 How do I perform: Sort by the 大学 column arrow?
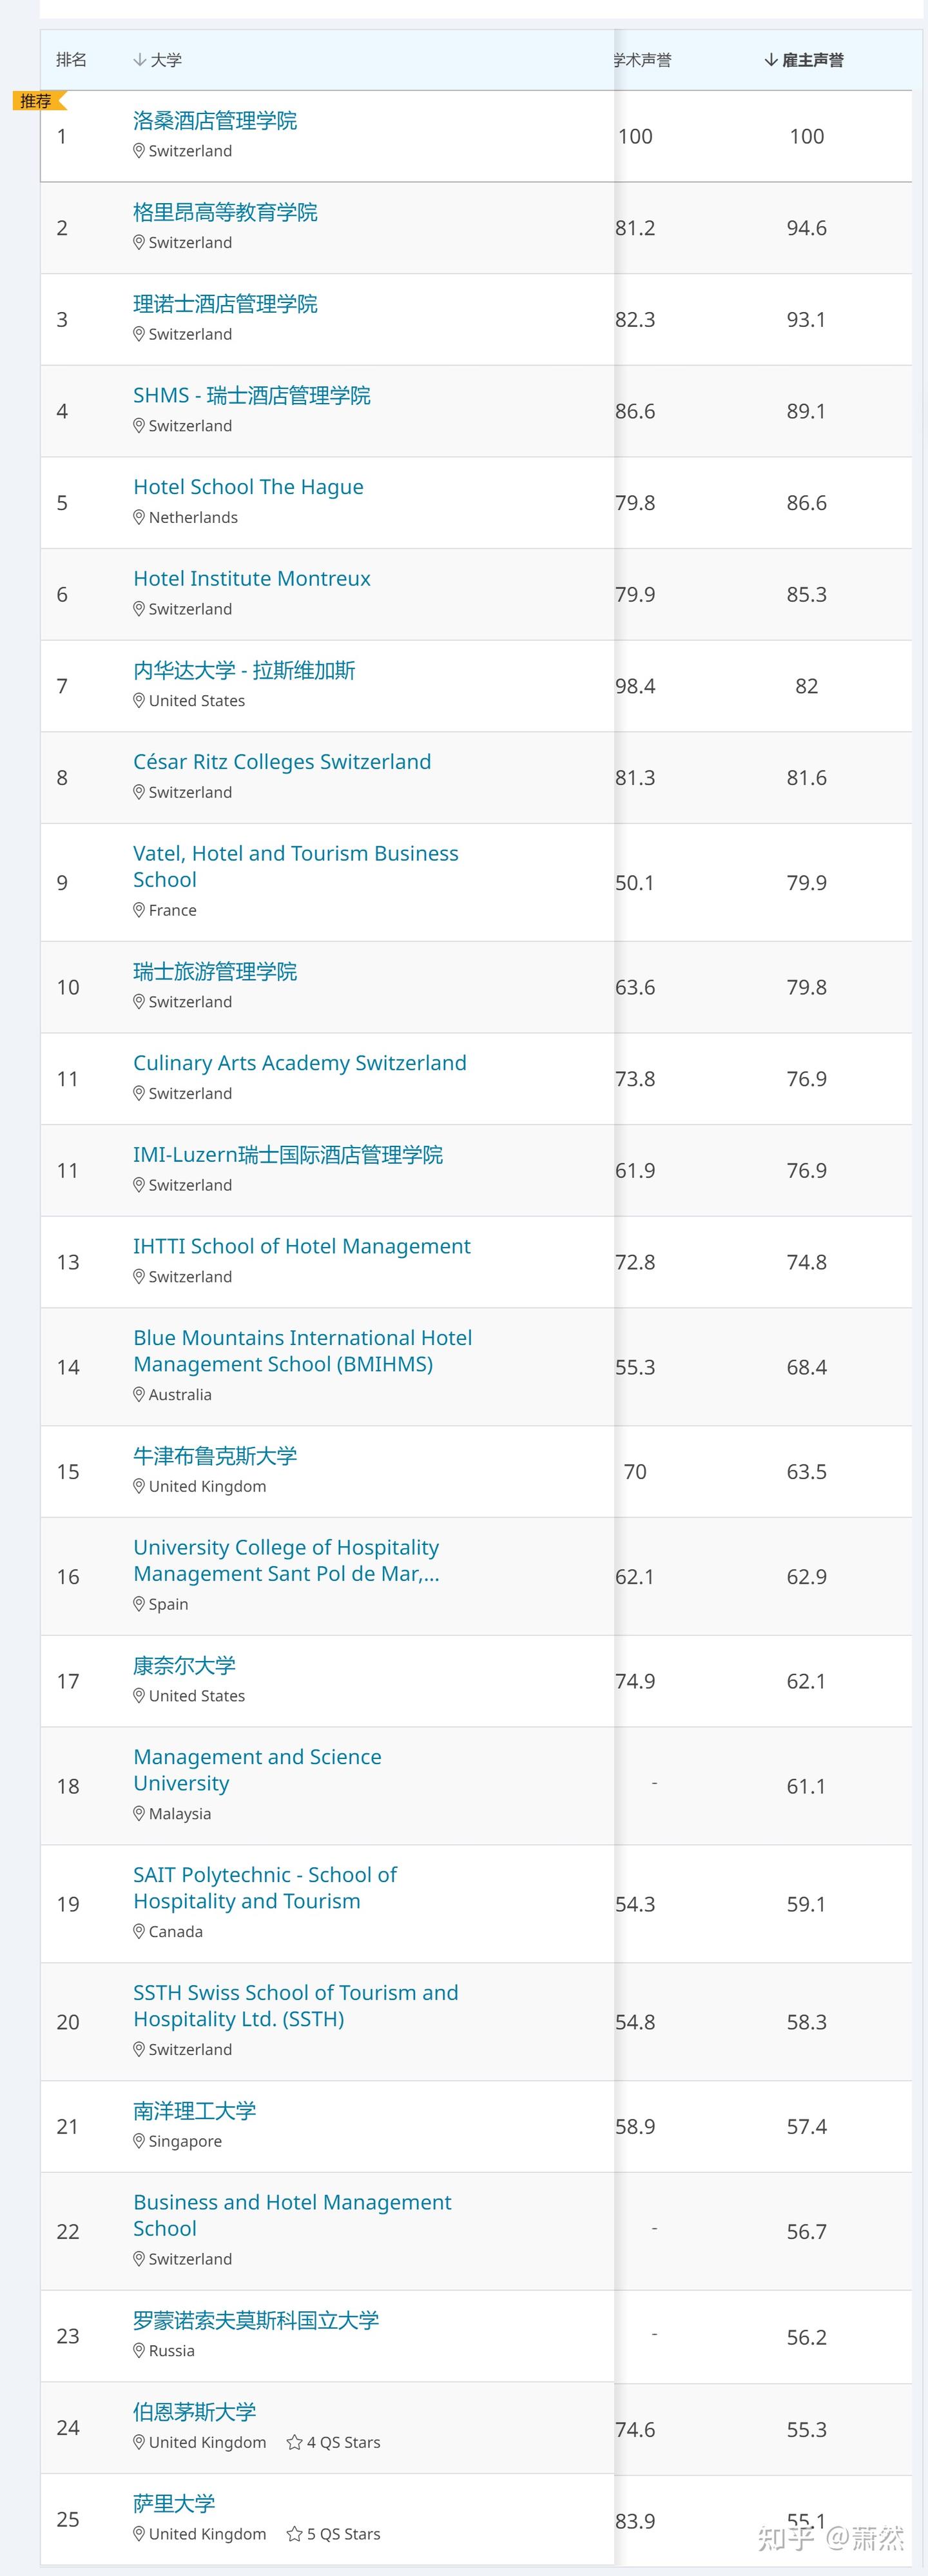tap(140, 60)
